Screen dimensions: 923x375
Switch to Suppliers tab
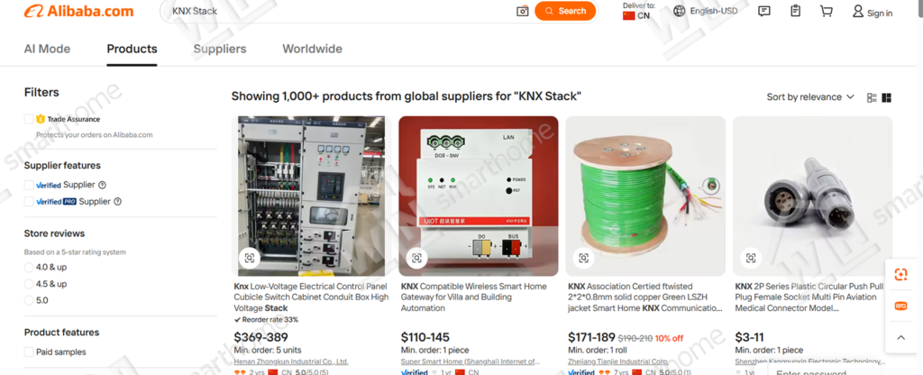click(x=220, y=49)
